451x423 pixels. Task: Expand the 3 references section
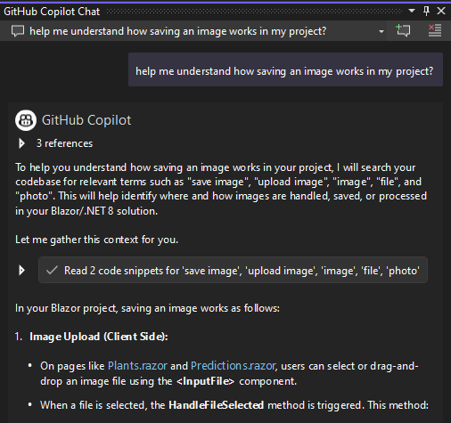pos(21,143)
